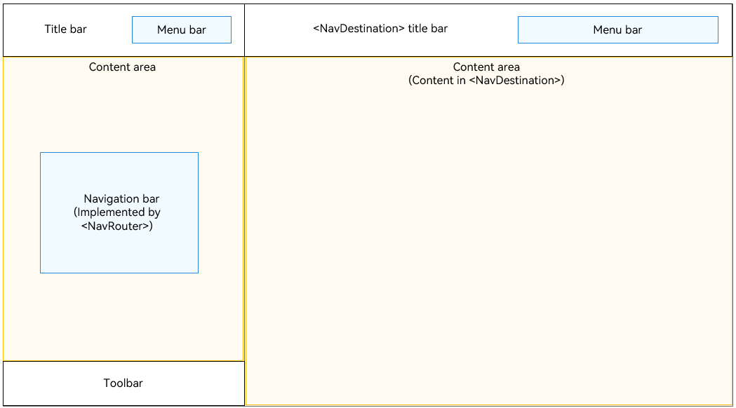Viewport: 736px width, 408px height.
Task: Click the "<NavDestination> title bar" label
Action: tap(380, 29)
